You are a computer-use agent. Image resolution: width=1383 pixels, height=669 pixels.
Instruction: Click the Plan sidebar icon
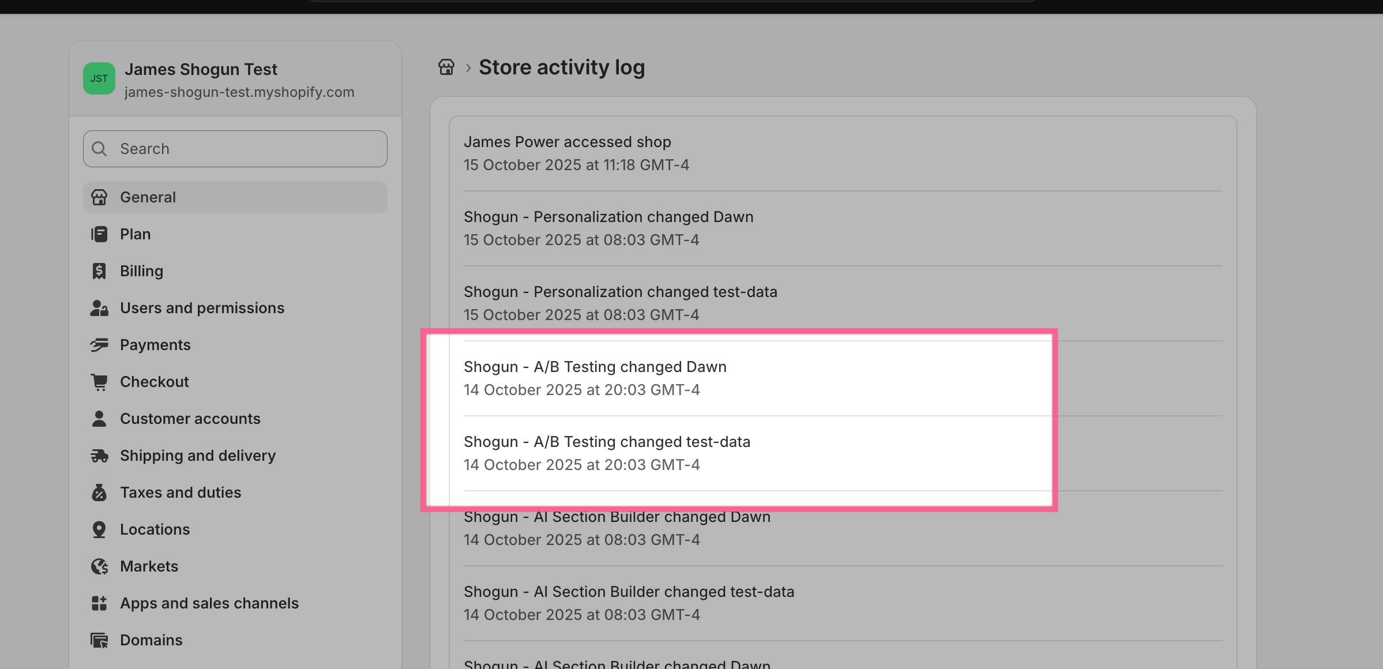(99, 234)
